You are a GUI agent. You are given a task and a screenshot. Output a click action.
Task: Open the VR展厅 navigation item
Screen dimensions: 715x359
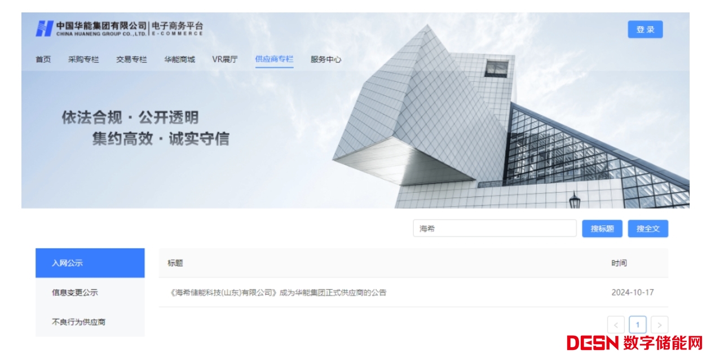[x=225, y=59]
